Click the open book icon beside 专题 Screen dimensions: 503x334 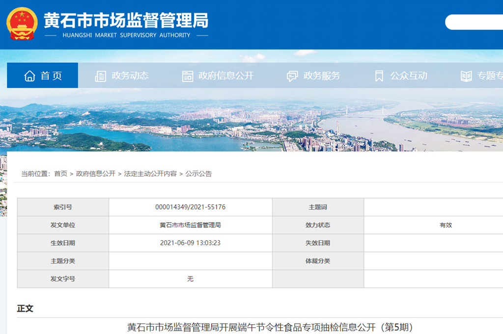click(466, 76)
